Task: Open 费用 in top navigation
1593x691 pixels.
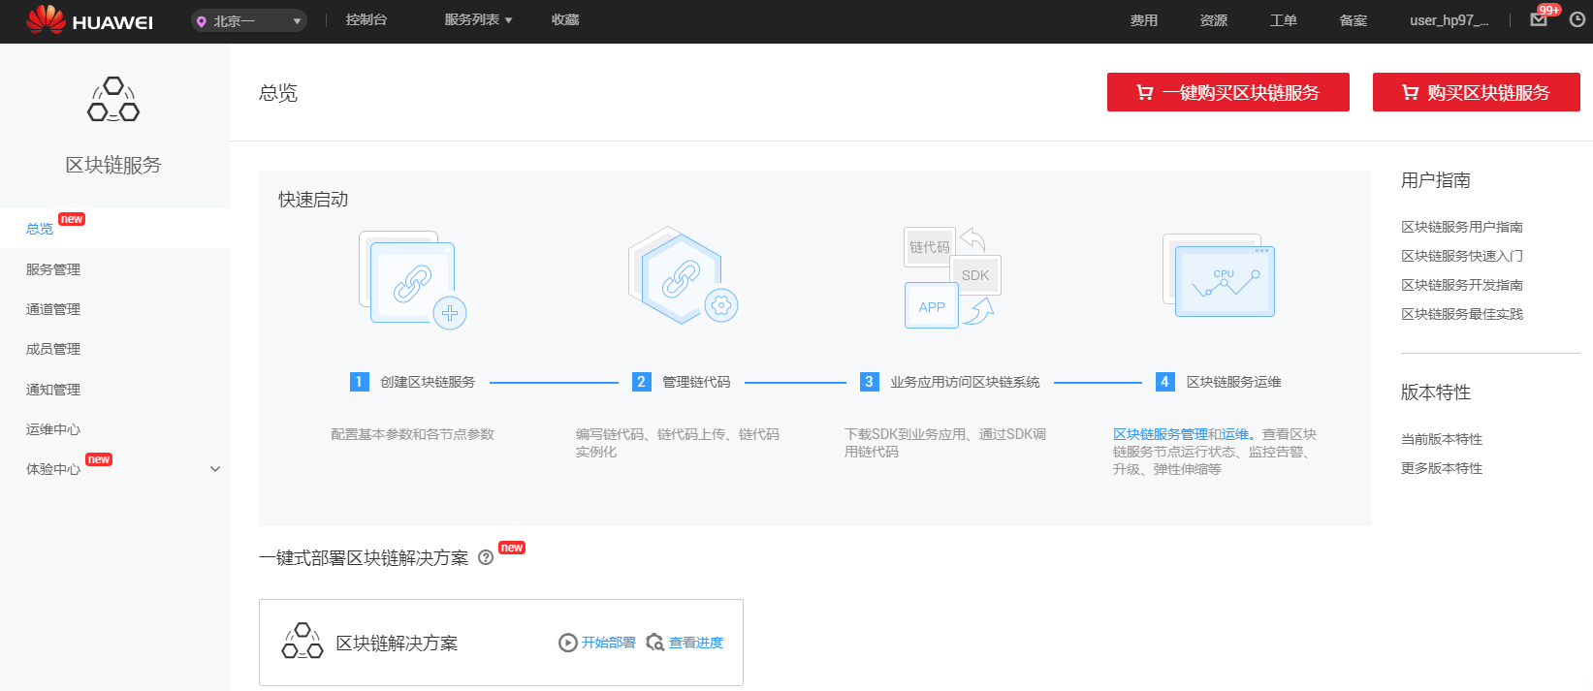Action: click(1144, 20)
